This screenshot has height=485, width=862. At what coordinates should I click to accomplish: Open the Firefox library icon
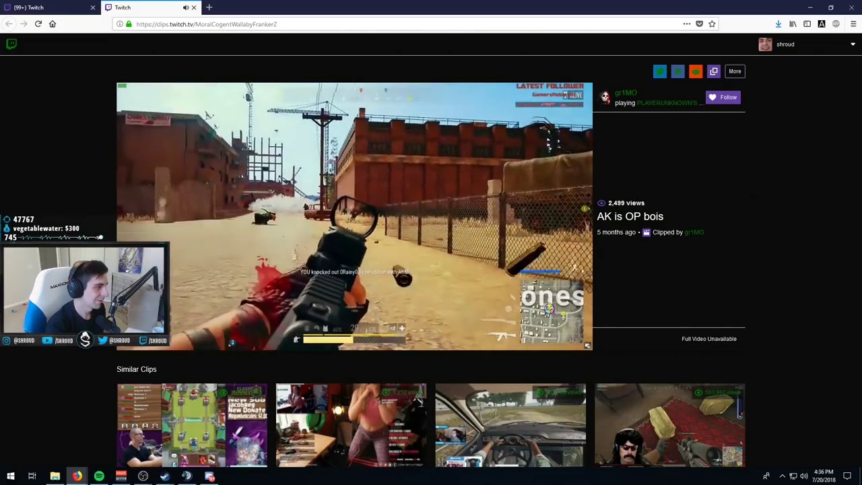(793, 24)
